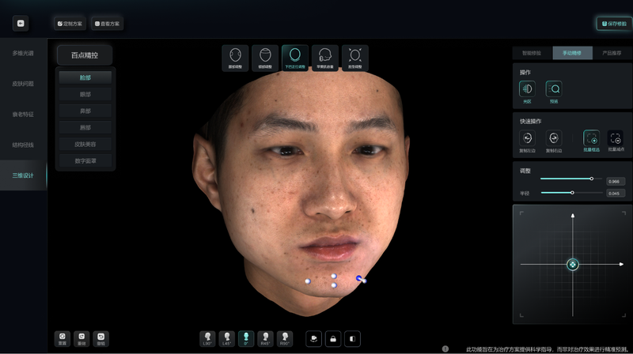Click the 百点精控 header button
Image resolution: width=633 pixels, height=354 pixels.
(x=85, y=55)
